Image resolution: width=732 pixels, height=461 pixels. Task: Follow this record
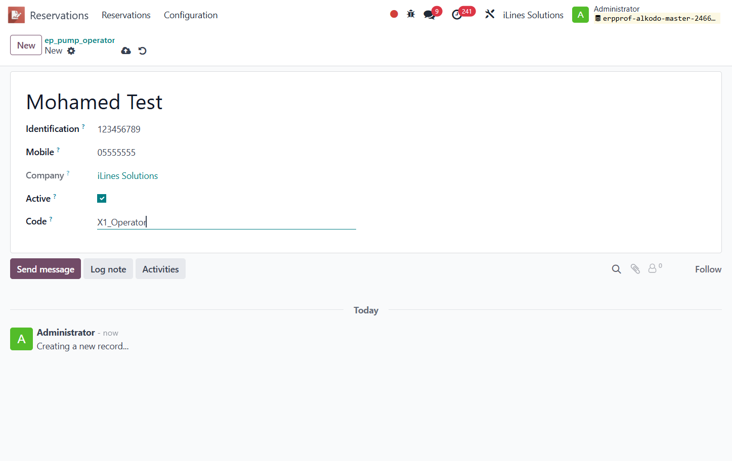coord(708,269)
